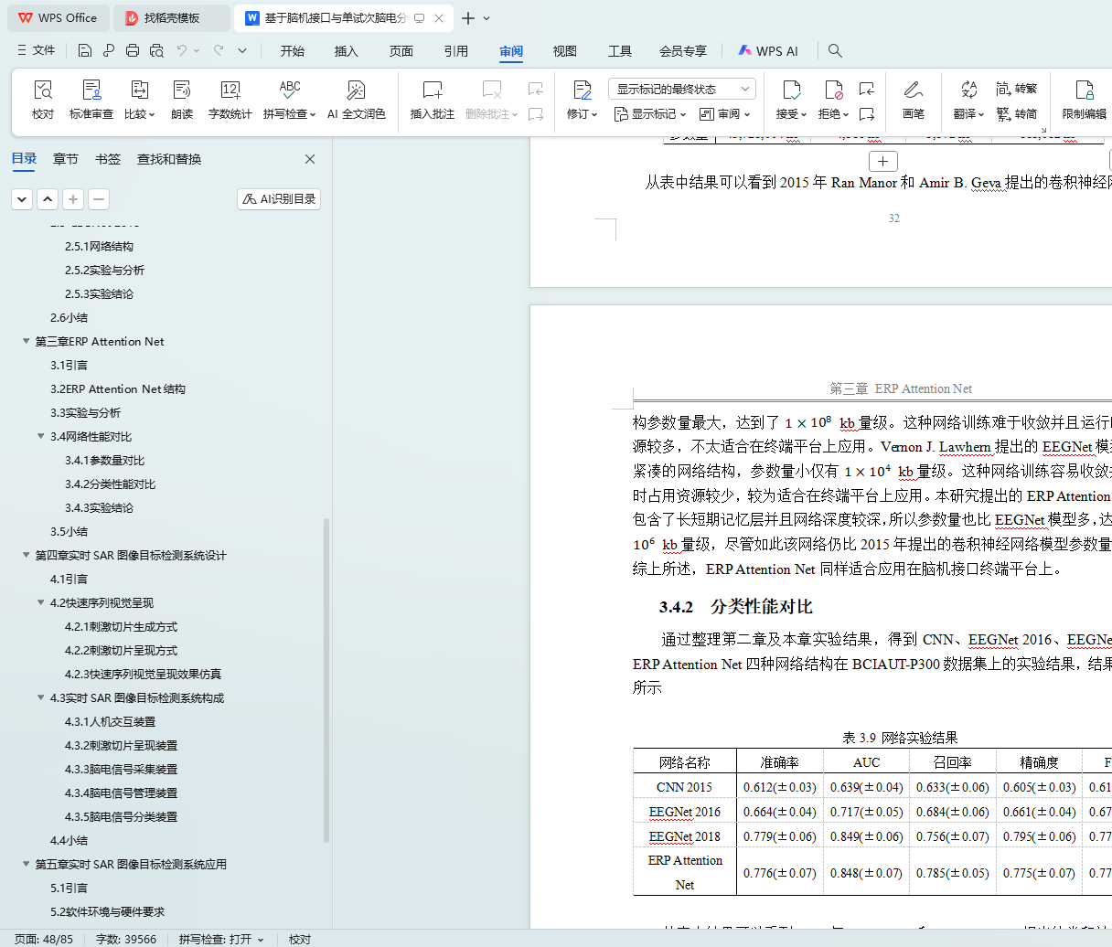Go to 4.3.3脑电信号采集装置 in the outline
The image size is (1112, 947).
coord(121,769)
